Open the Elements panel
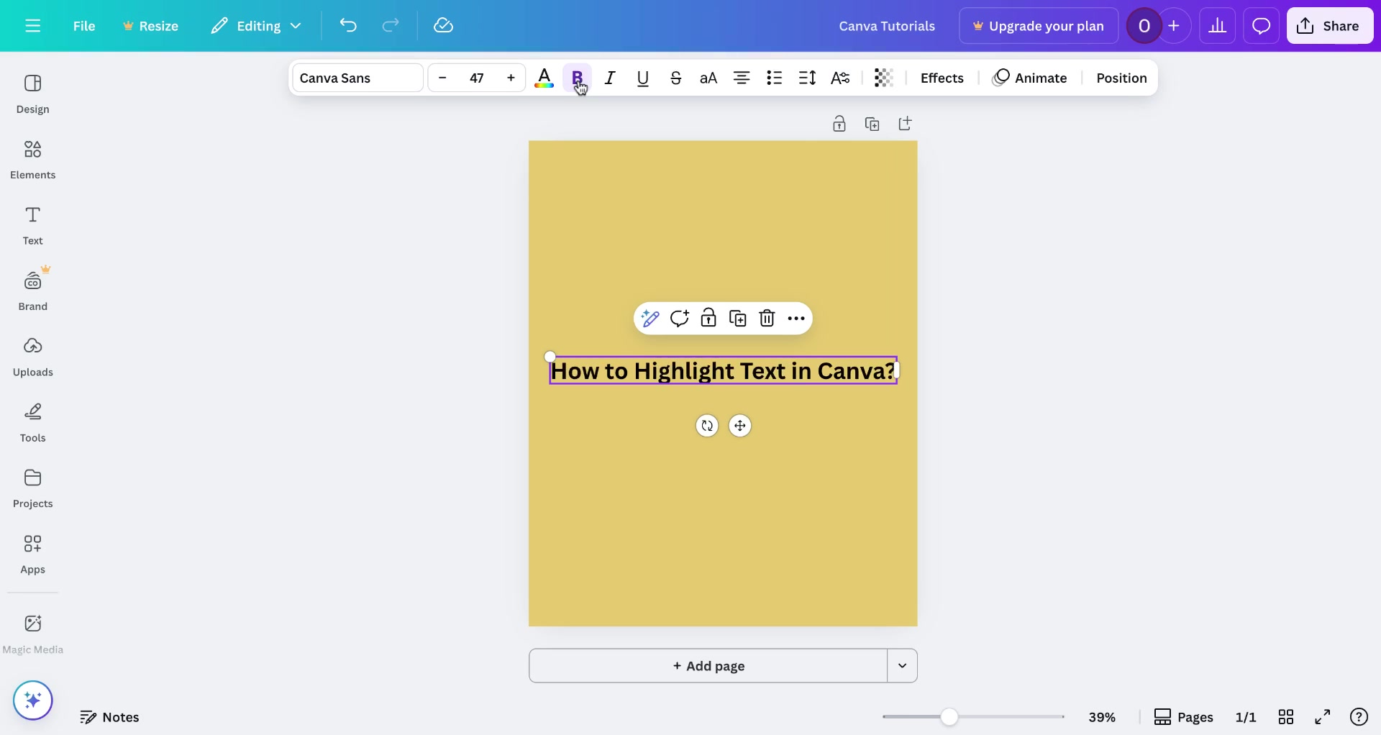 pyautogui.click(x=32, y=158)
